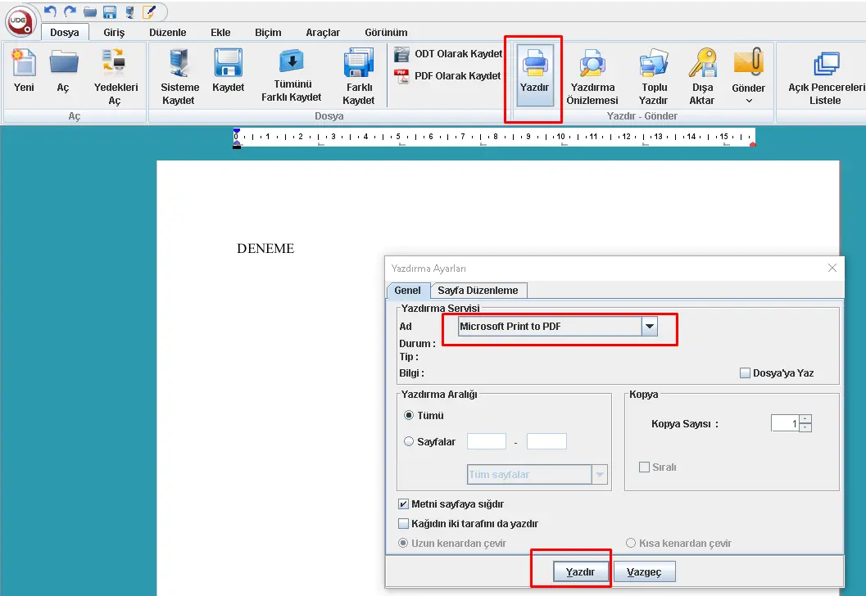Expand the Microsoft Print to PDF printer dropdown
Viewport: 866px width, 596px height.
[649, 327]
